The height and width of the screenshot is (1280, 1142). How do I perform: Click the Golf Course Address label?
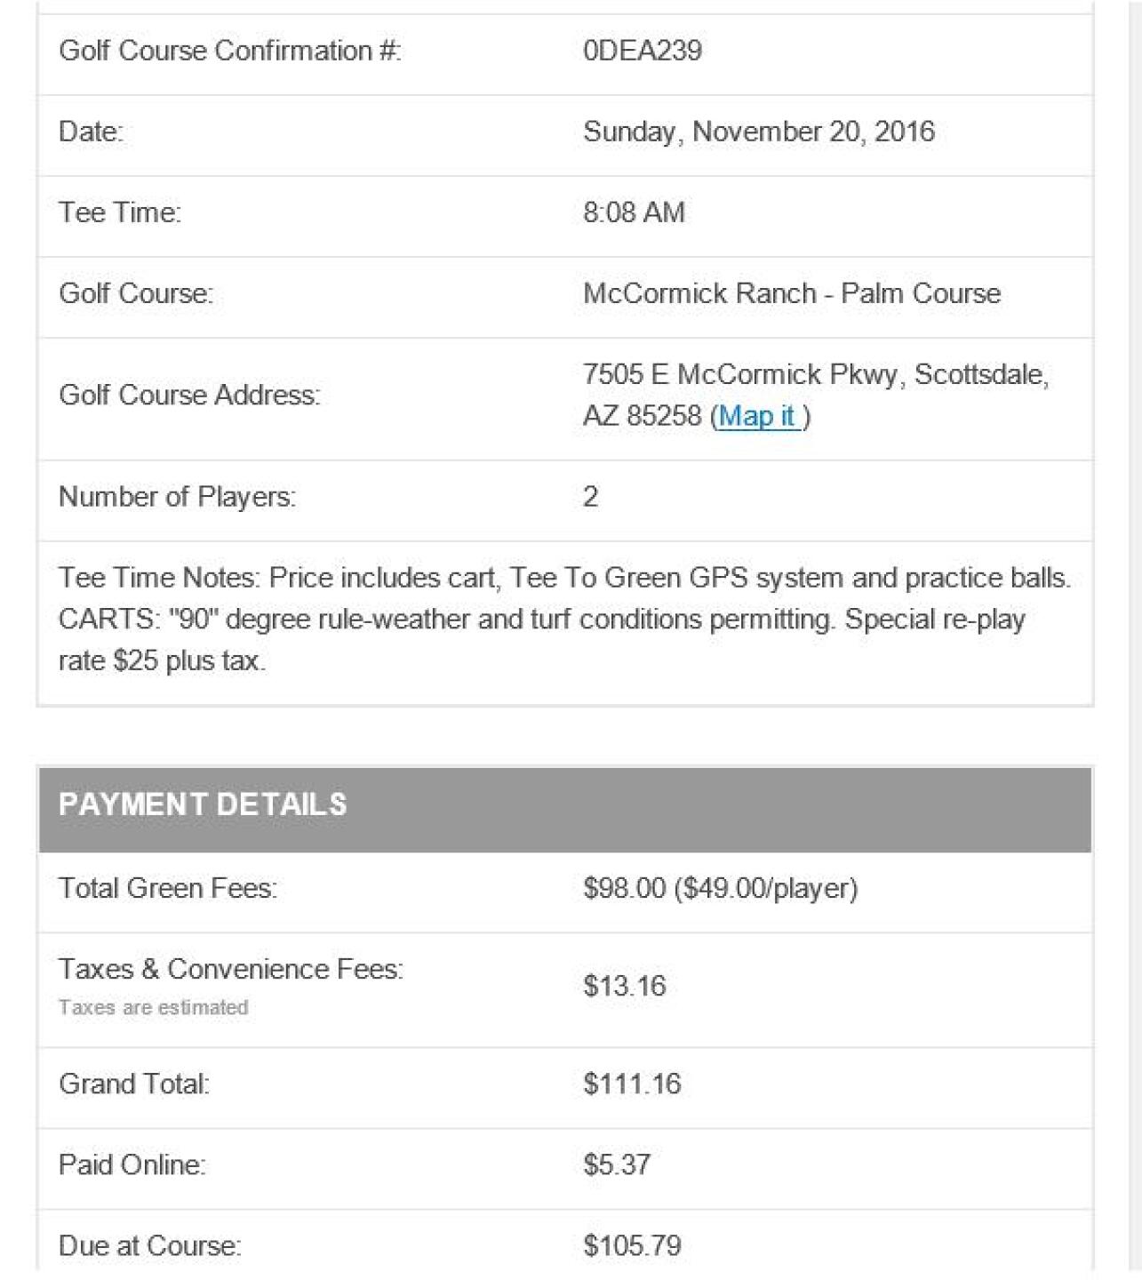(x=188, y=395)
